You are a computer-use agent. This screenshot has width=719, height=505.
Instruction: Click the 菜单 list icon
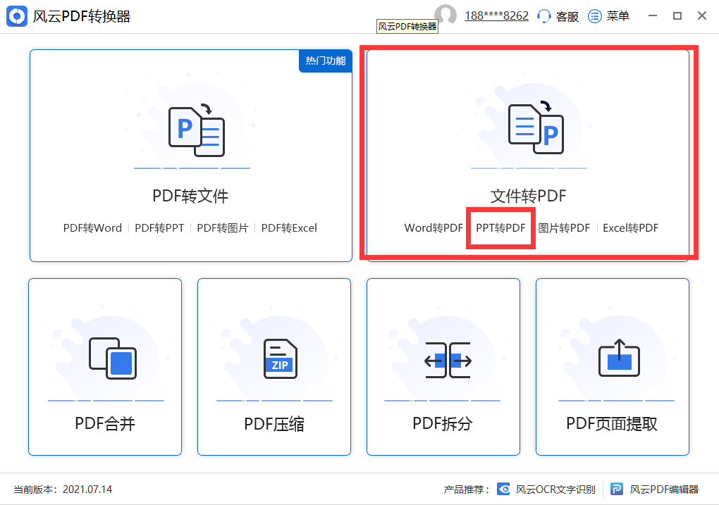(x=595, y=16)
